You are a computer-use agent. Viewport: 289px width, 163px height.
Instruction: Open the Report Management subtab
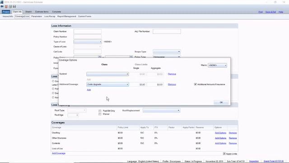[x=66, y=16]
